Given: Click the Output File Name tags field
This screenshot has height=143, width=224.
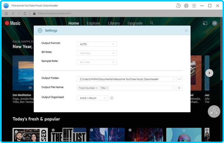Looking at the screenshot, I should point(125,88).
